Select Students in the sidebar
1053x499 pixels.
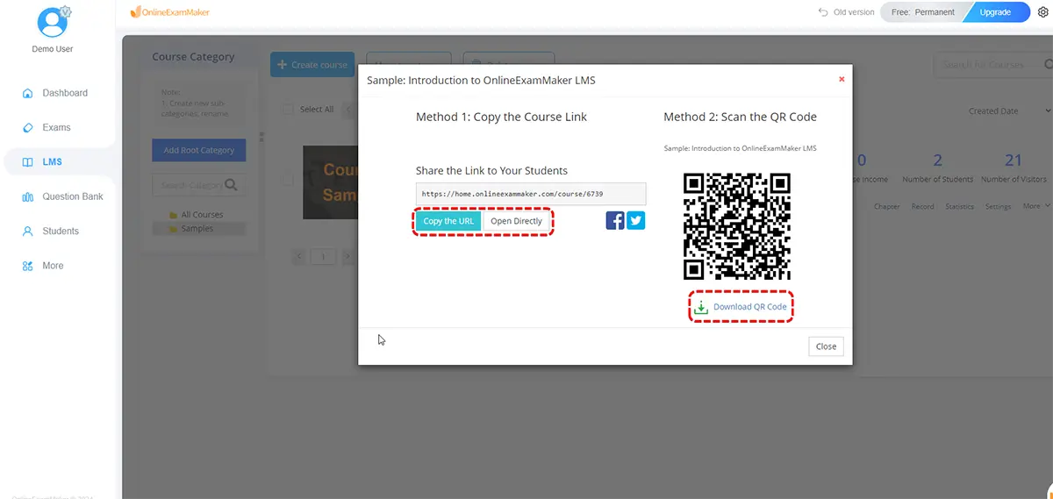[61, 232]
